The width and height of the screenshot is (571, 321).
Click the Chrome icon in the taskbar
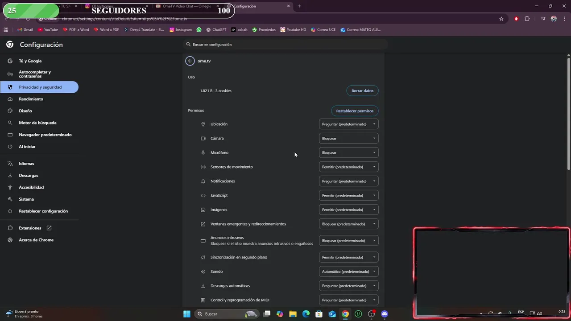coord(345,314)
